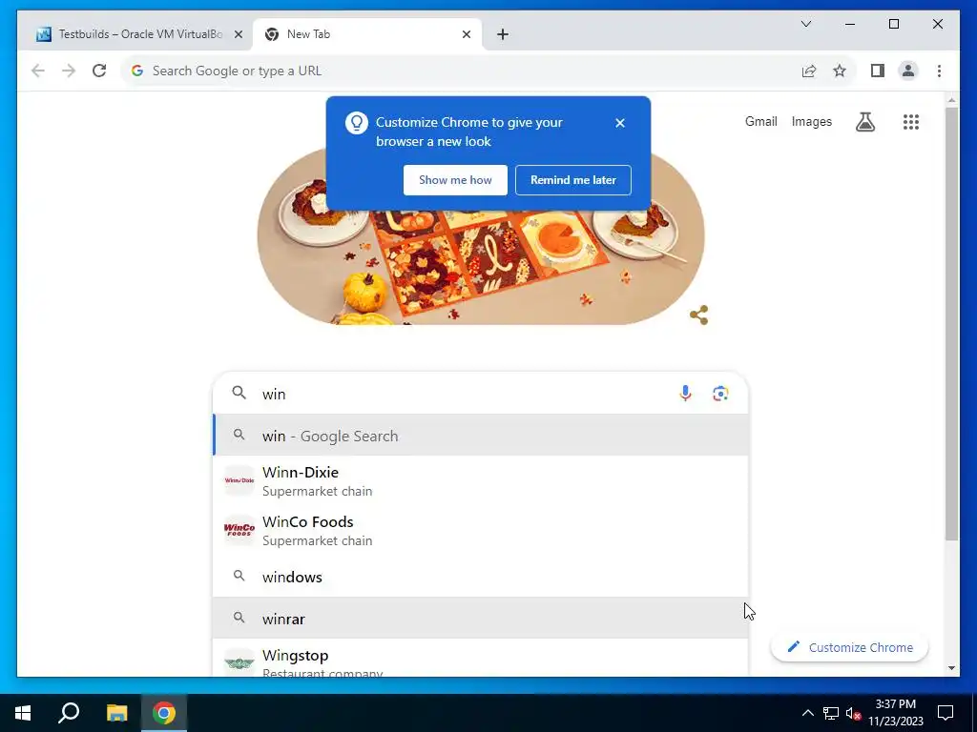Share this page from the address bar
This screenshot has width=977, height=732.
point(809,71)
